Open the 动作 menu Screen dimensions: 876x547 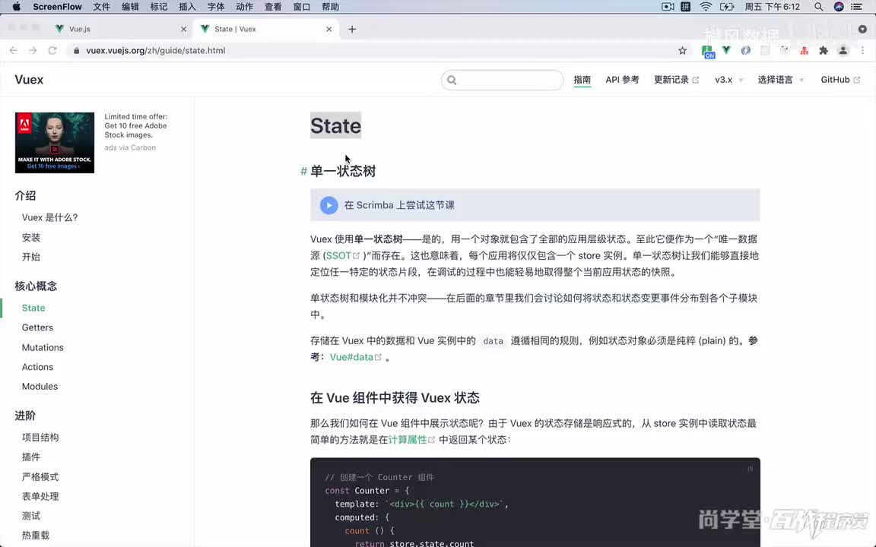244,7
